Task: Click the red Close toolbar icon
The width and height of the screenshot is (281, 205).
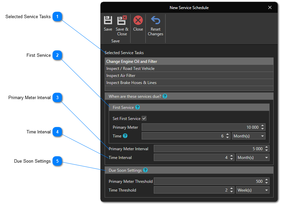Action: [x=138, y=20]
